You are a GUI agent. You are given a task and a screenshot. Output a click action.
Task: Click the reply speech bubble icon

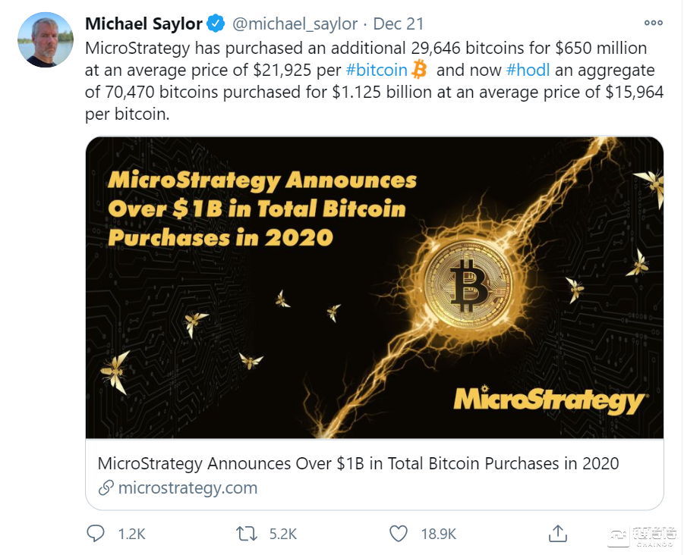coord(95,534)
